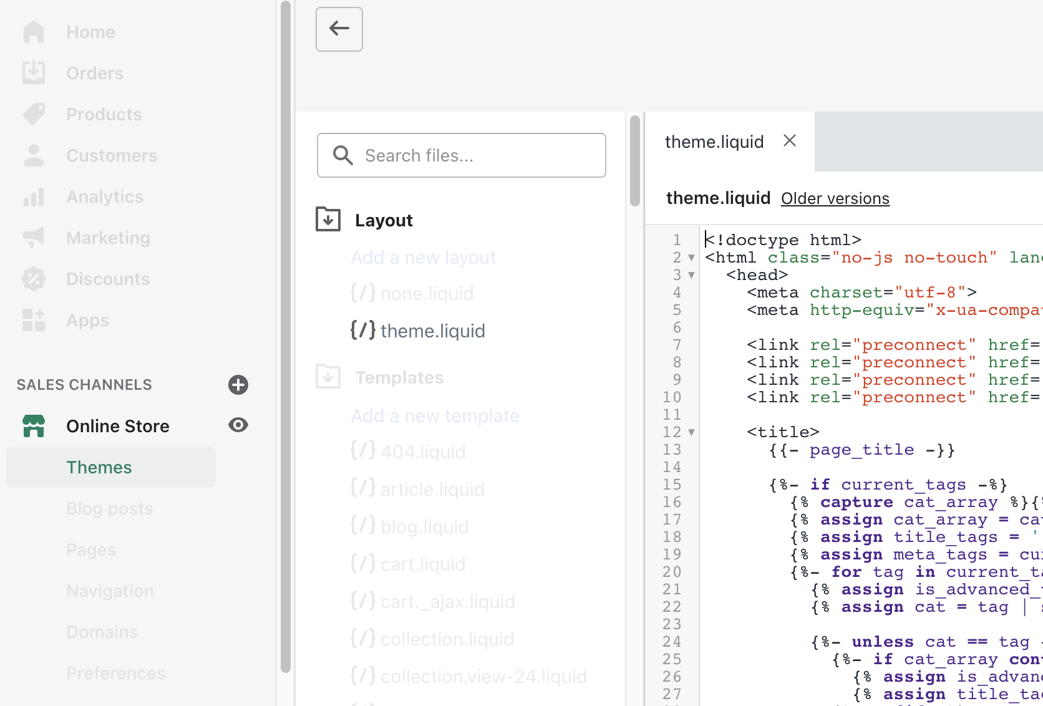Open Products in sidebar

tap(104, 114)
